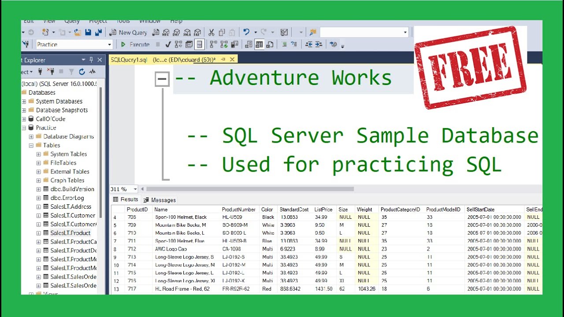Select the SalesLT.Product table

coord(70,233)
